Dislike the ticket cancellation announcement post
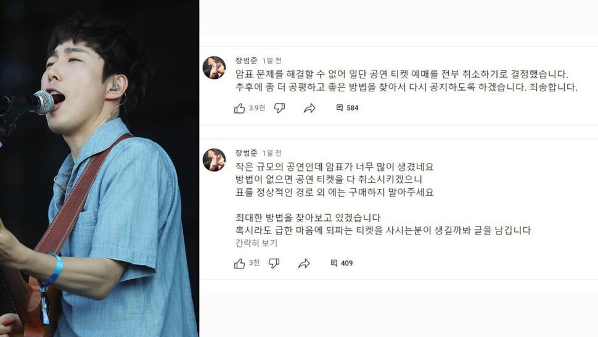The width and height of the screenshot is (598, 337). pos(279,109)
